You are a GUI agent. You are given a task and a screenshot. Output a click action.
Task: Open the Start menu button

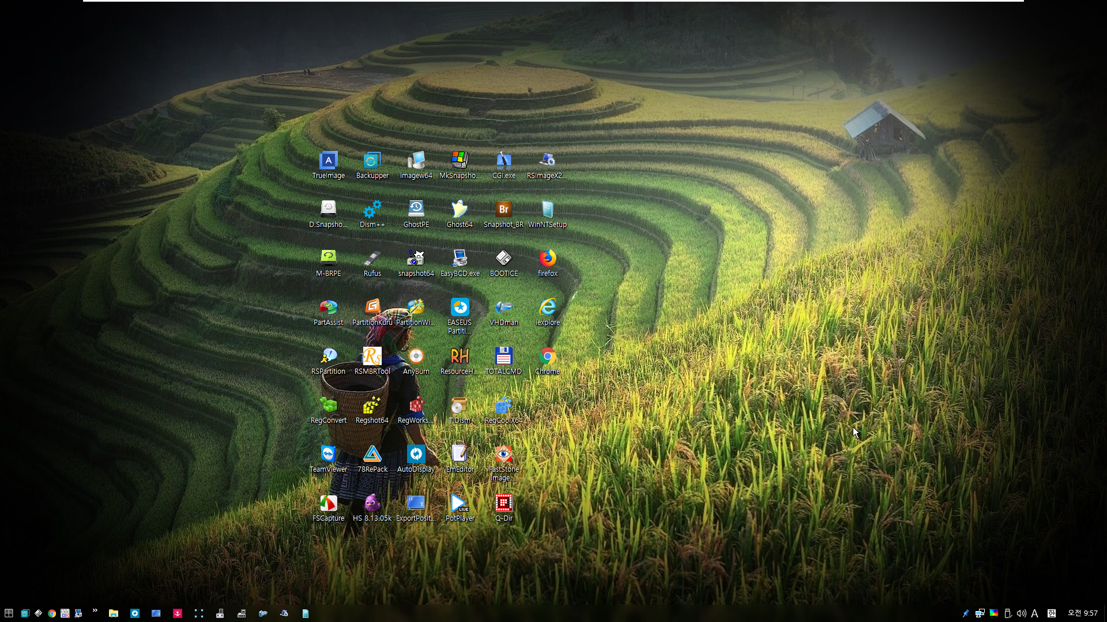pyautogui.click(x=9, y=613)
